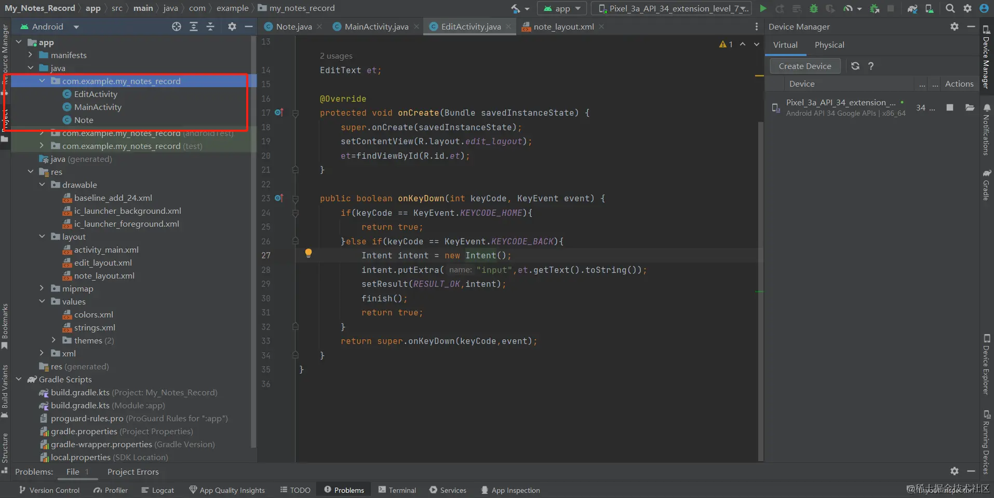Open Build Variants side panel
The height and width of the screenshot is (498, 994).
(x=5, y=392)
